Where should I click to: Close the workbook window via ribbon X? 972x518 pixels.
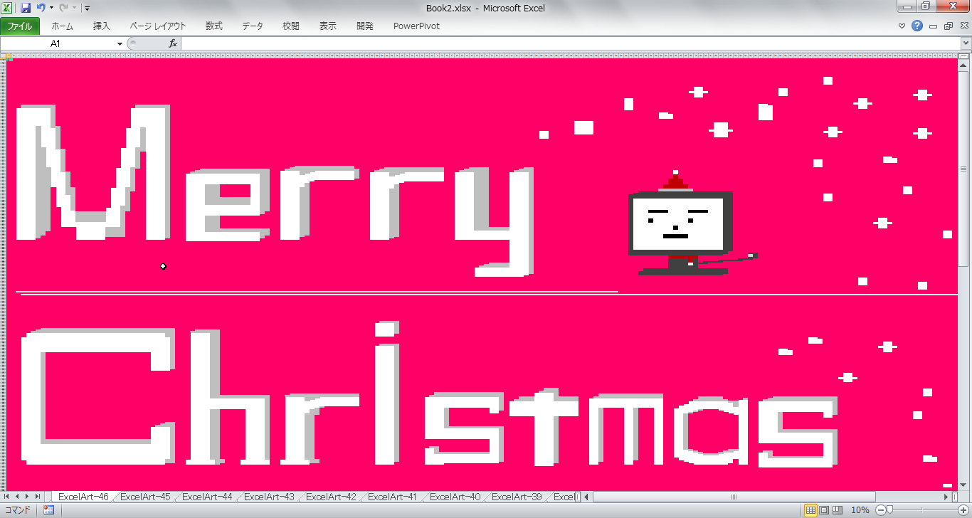[x=964, y=26]
